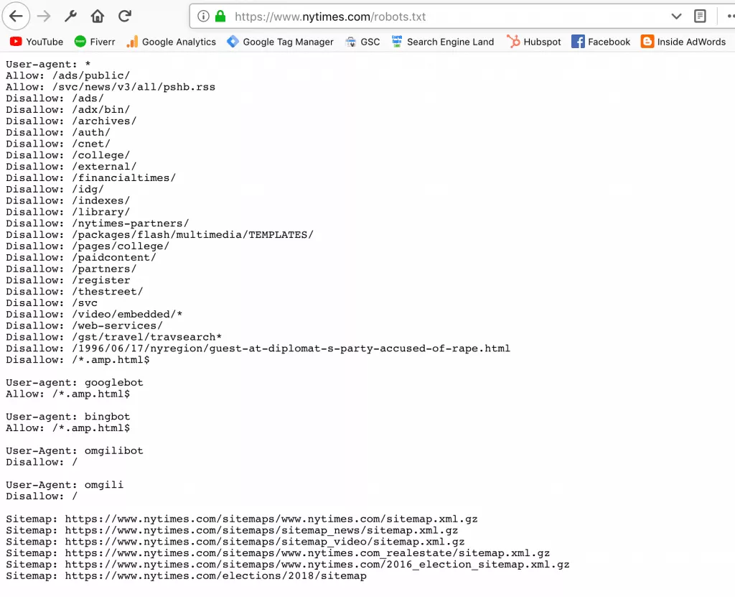Viewport: 735px width, 597px height.
Task: Click inside the address bar URL field
Action: click(x=359, y=16)
